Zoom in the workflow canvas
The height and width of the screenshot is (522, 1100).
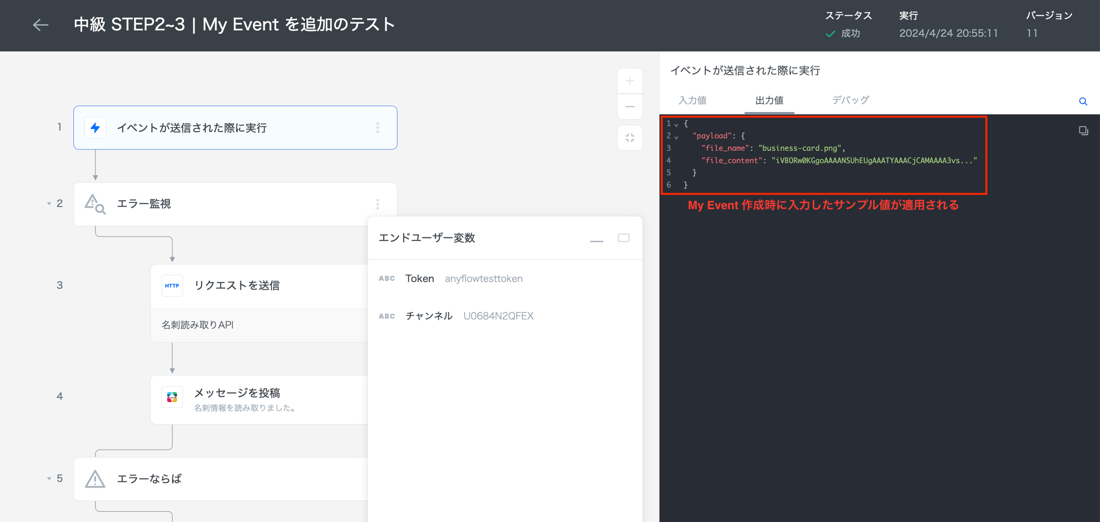tap(630, 81)
